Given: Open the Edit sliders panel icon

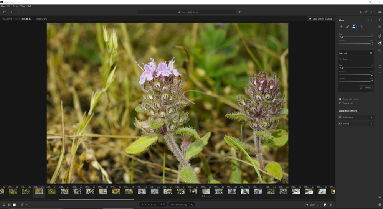Looking at the screenshot, I should pos(380,26).
